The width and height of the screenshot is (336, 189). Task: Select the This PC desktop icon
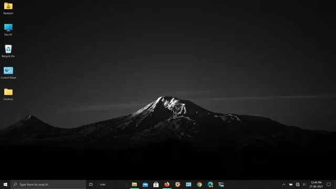(x=8, y=30)
